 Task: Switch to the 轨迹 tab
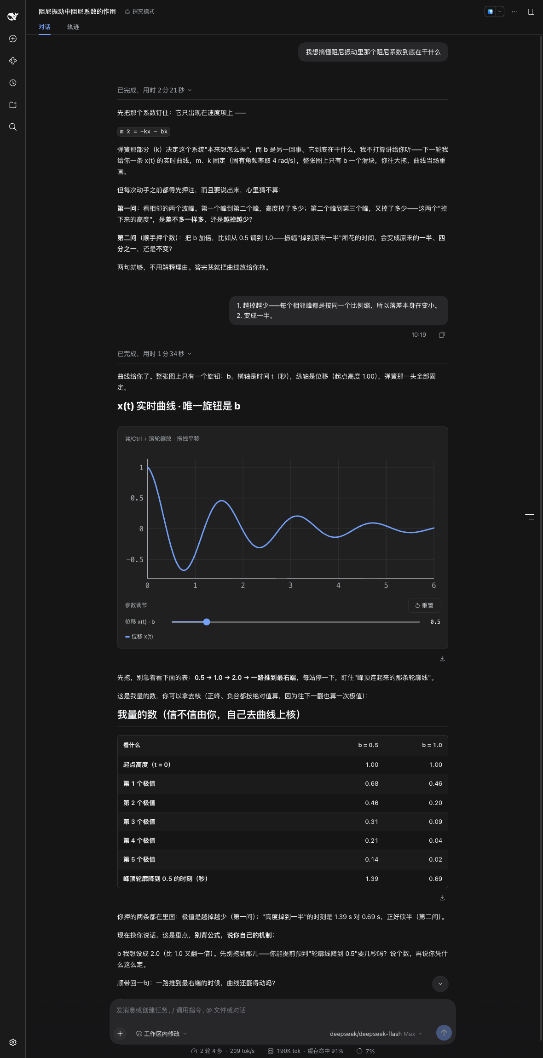pos(73,27)
